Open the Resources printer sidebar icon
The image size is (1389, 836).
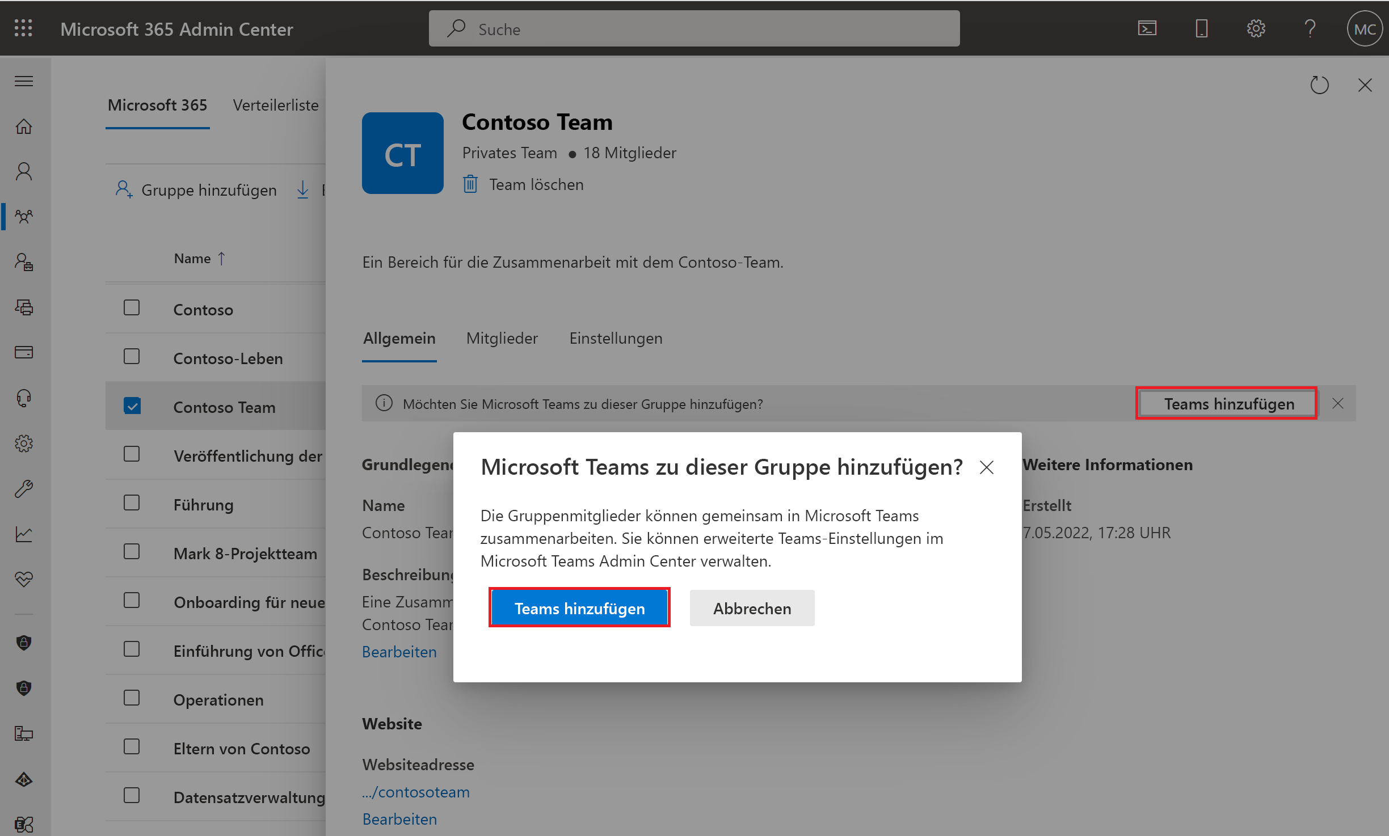(23, 307)
